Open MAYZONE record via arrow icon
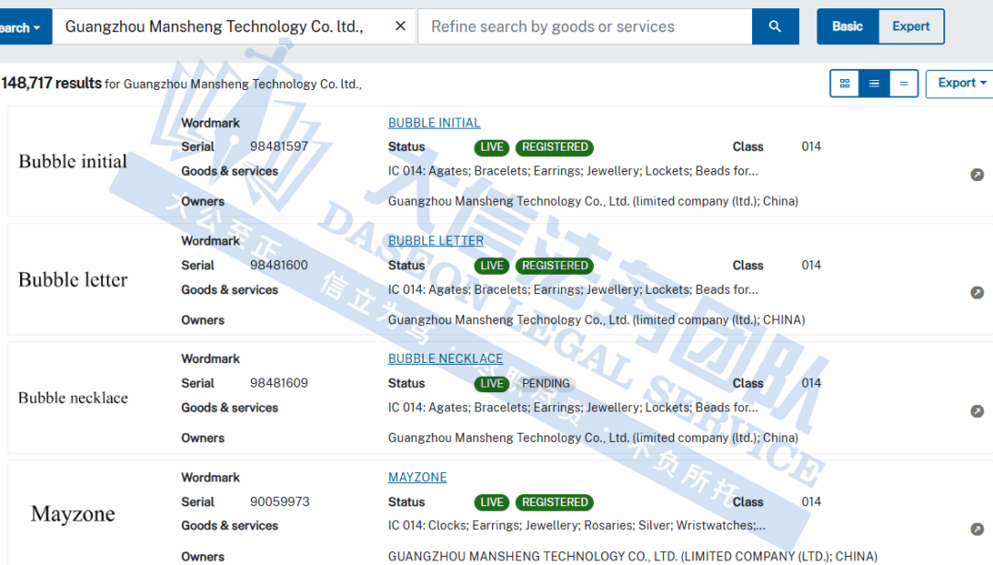The width and height of the screenshot is (993, 565). click(x=976, y=529)
